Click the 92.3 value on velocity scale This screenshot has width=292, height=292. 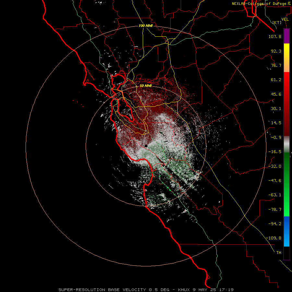point(276,51)
